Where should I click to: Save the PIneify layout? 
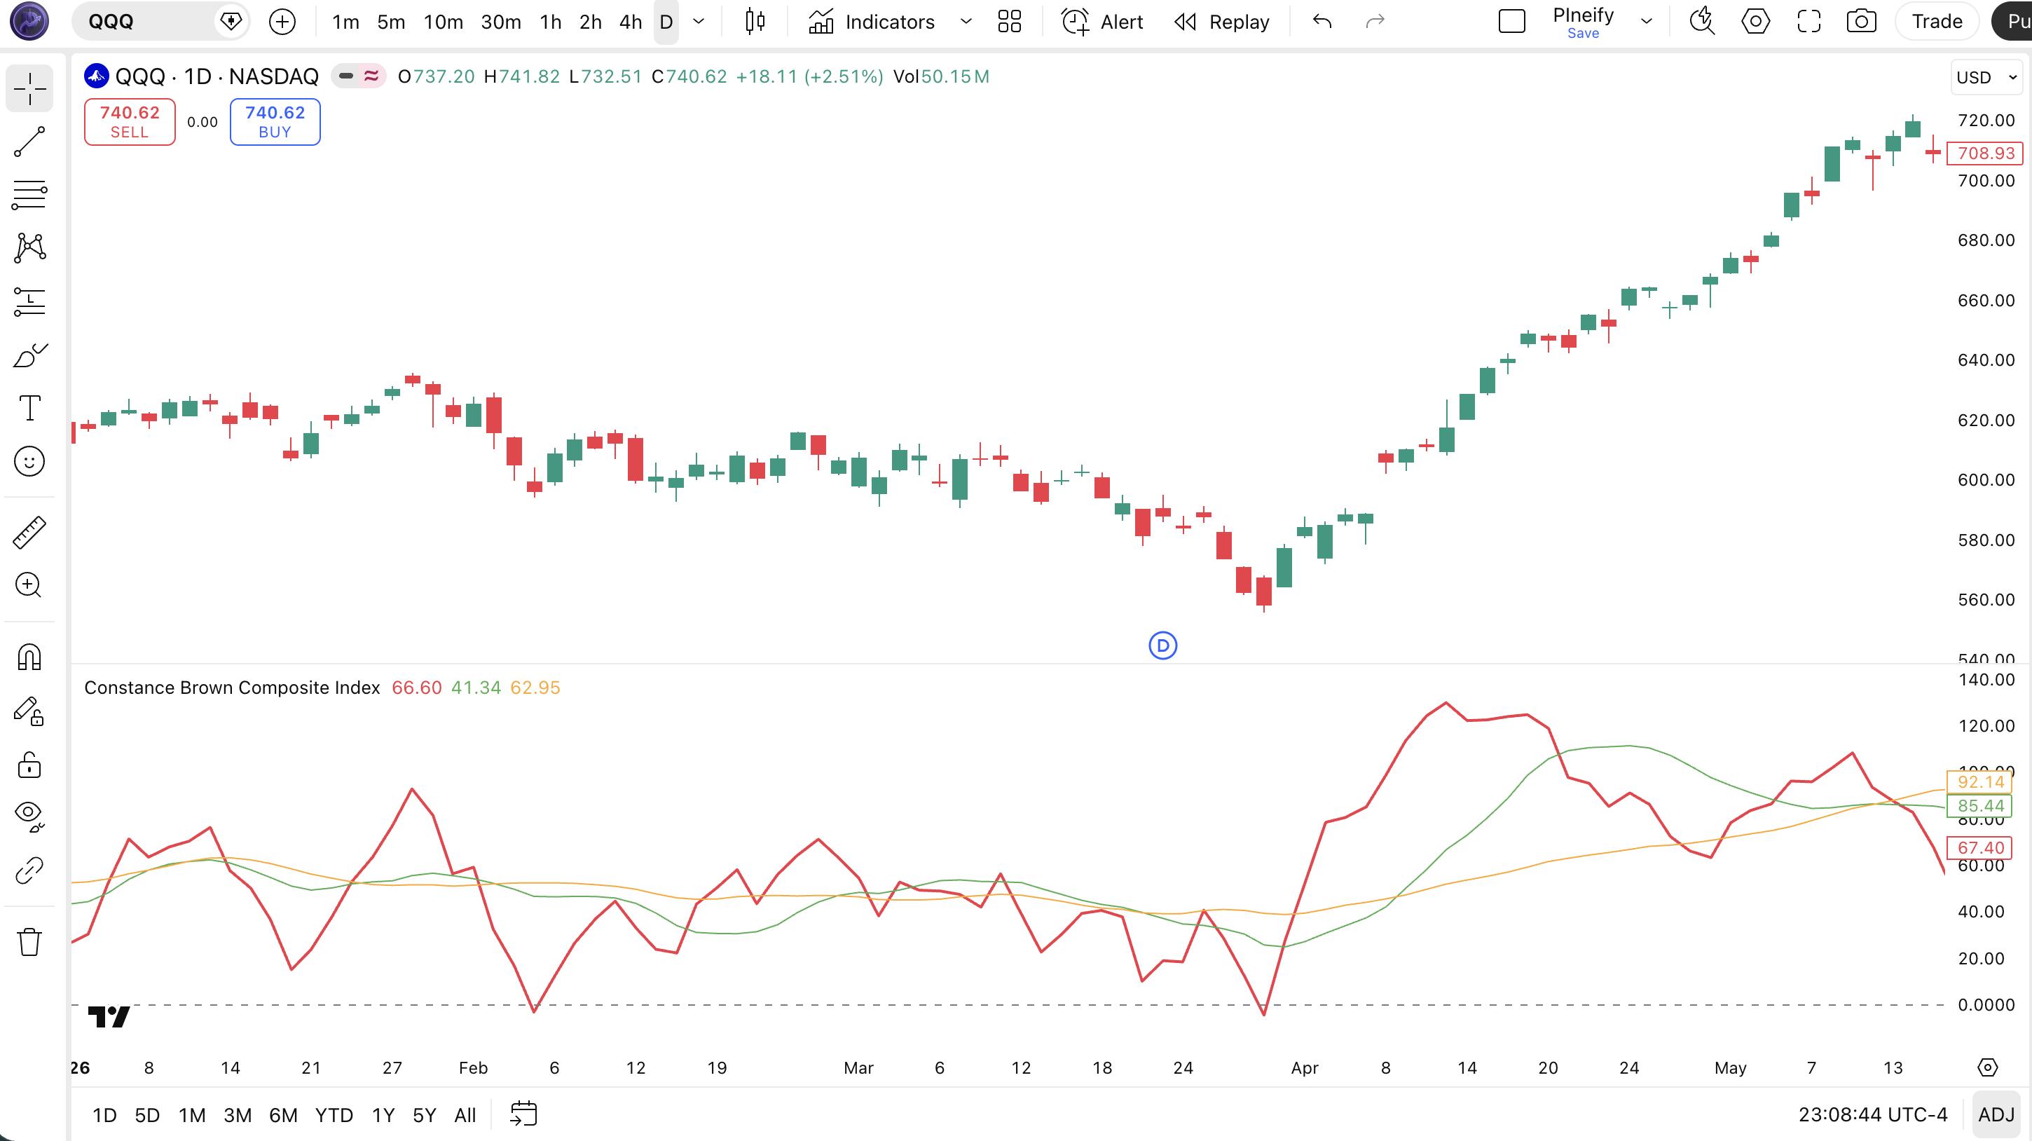click(x=1582, y=33)
